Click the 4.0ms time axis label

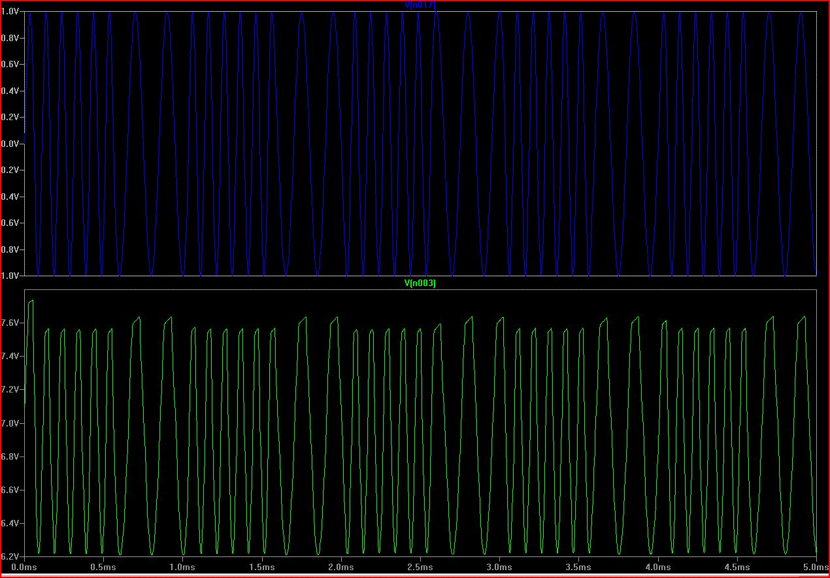[x=658, y=567]
